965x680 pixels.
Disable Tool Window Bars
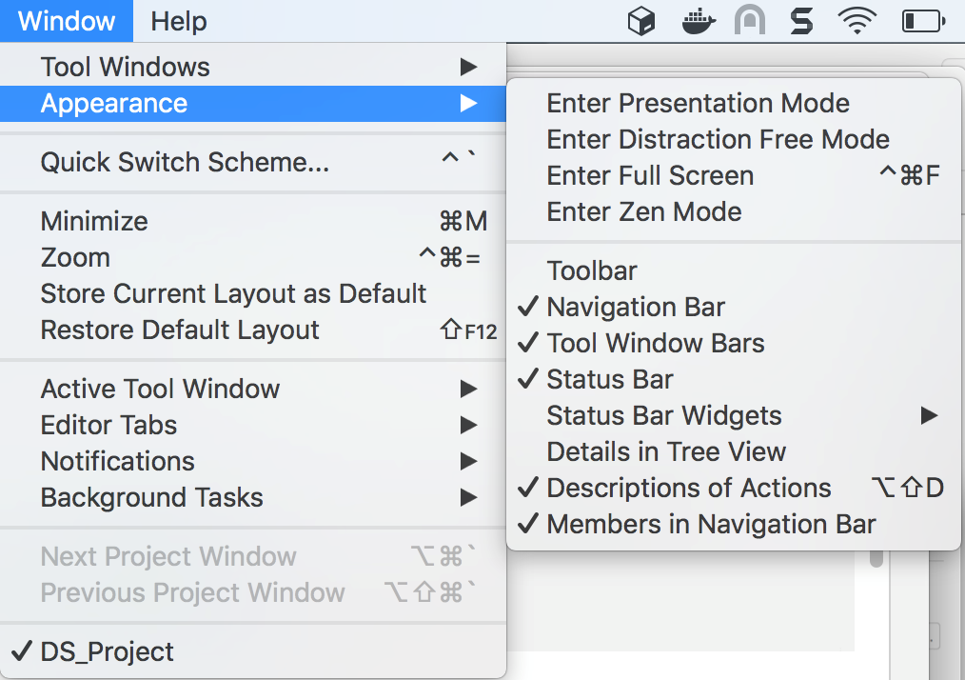pos(656,343)
